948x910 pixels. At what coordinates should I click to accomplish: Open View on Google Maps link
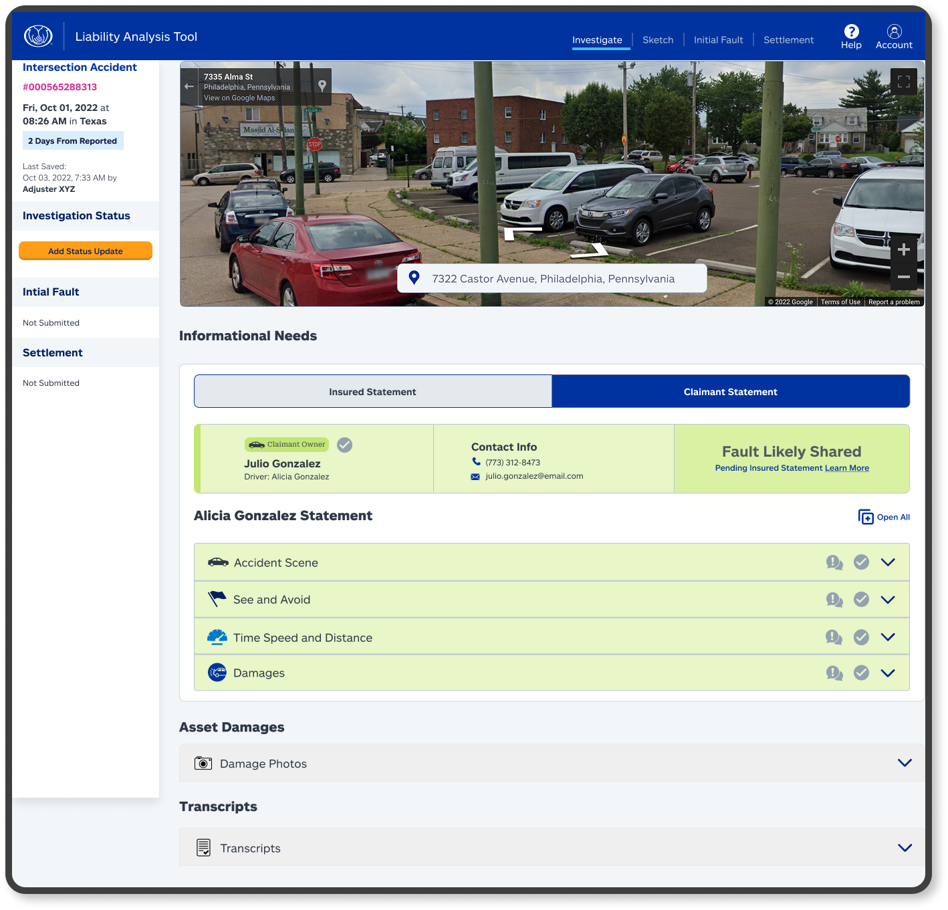[239, 98]
